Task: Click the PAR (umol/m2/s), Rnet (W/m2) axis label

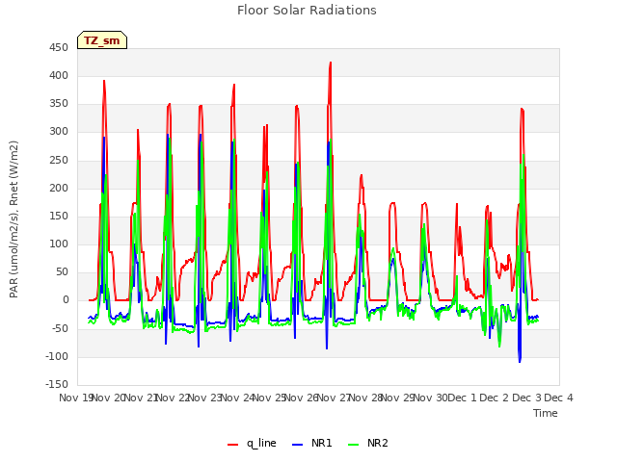Action: click(13, 219)
